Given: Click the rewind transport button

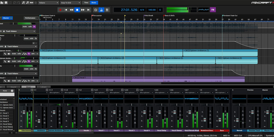Looking at the screenshot, I should tap(71, 10).
